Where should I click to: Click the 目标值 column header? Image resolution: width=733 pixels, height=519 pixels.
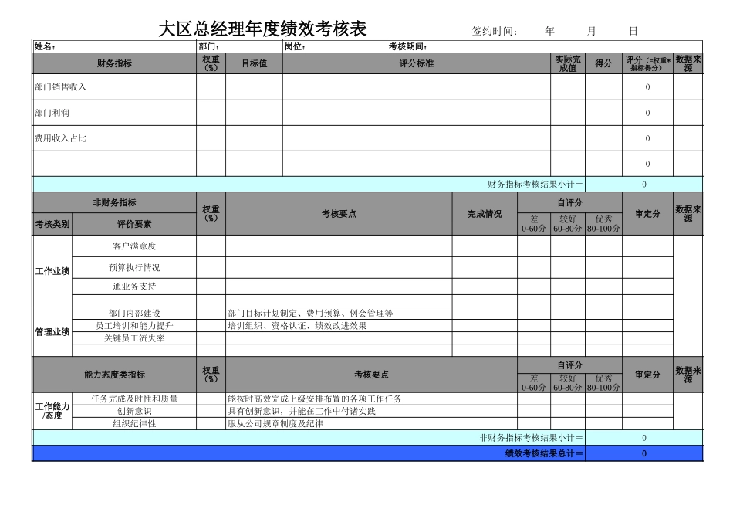[254, 63]
